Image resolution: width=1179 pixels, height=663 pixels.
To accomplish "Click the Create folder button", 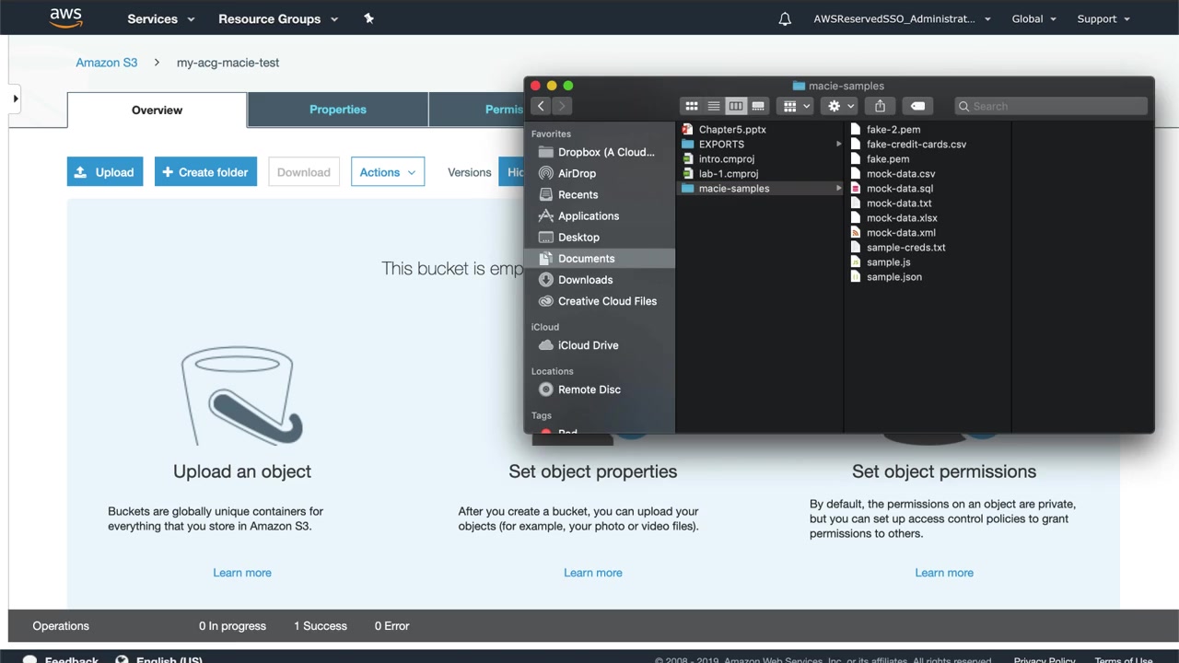I will 205,172.
